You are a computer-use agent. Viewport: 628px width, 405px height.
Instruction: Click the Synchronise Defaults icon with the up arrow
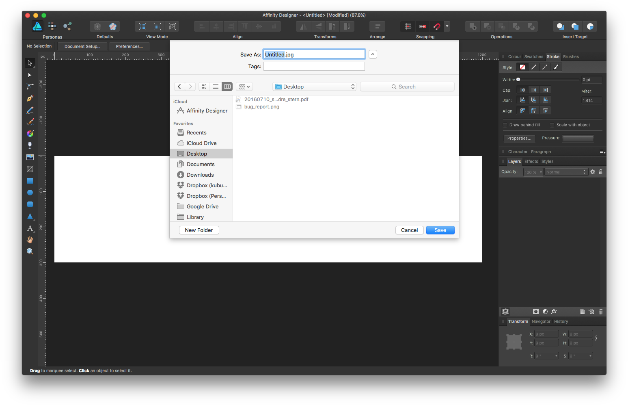tap(97, 26)
